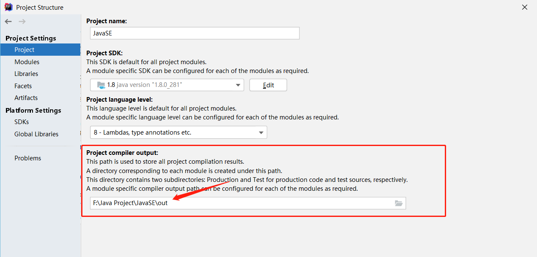Viewport: 537px width, 257px height.
Task: Browse for compiler output folder
Action: pyautogui.click(x=398, y=203)
